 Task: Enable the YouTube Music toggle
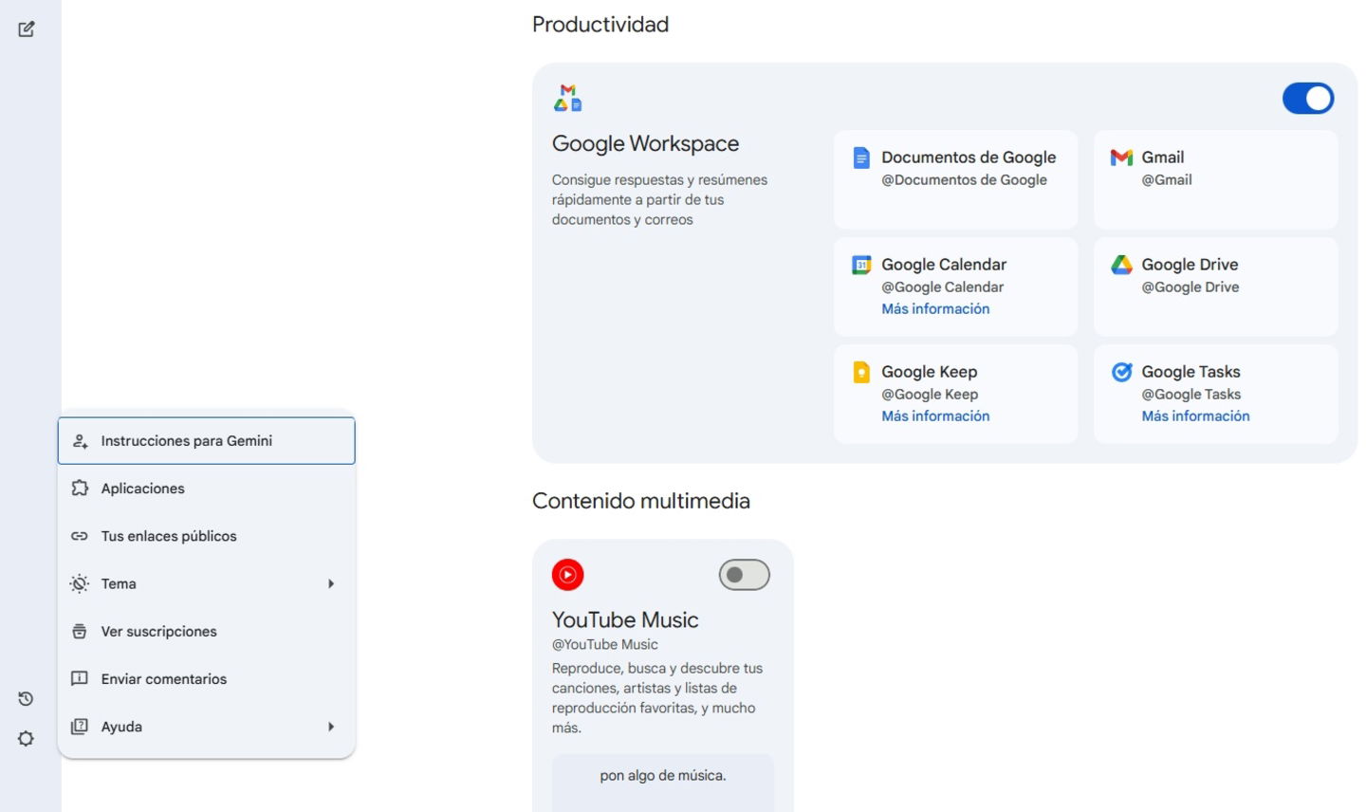click(744, 574)
